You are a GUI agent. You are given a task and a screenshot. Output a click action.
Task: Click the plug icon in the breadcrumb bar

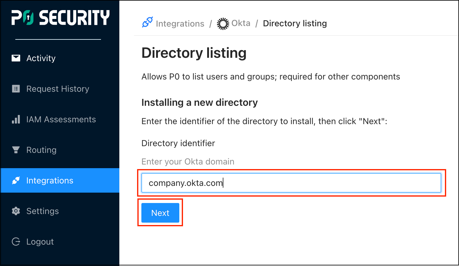pyautogui.click(x=147, y=22)
